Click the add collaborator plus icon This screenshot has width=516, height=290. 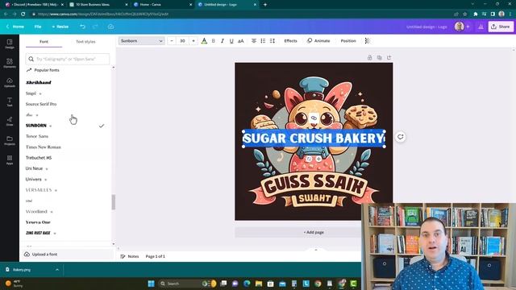468,27
